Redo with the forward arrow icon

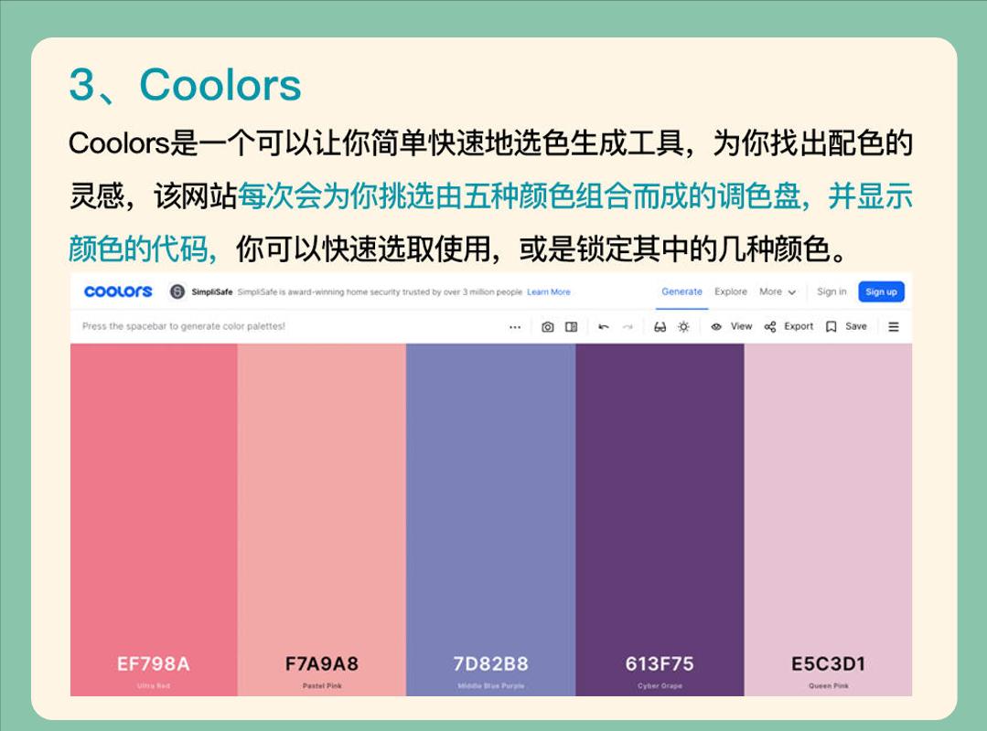(x=628, y=327)
